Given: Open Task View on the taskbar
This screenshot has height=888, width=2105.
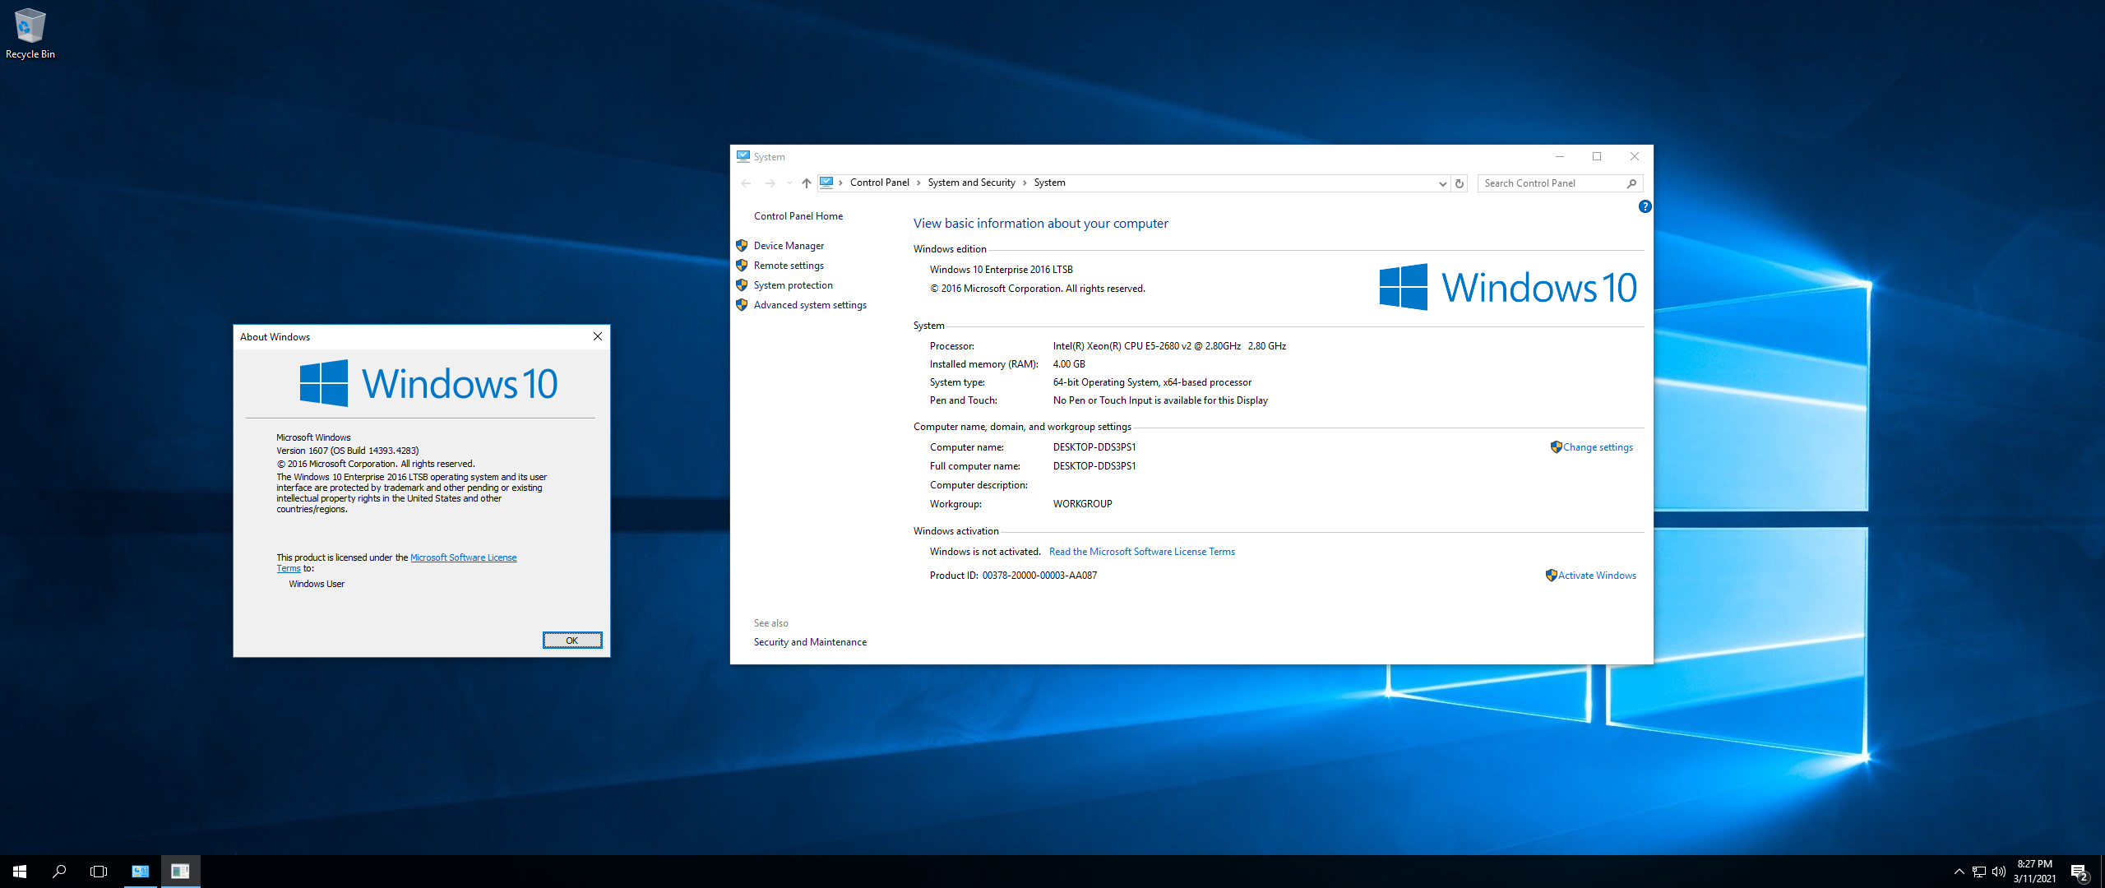Looking at the screenshot, I should 99,872.
